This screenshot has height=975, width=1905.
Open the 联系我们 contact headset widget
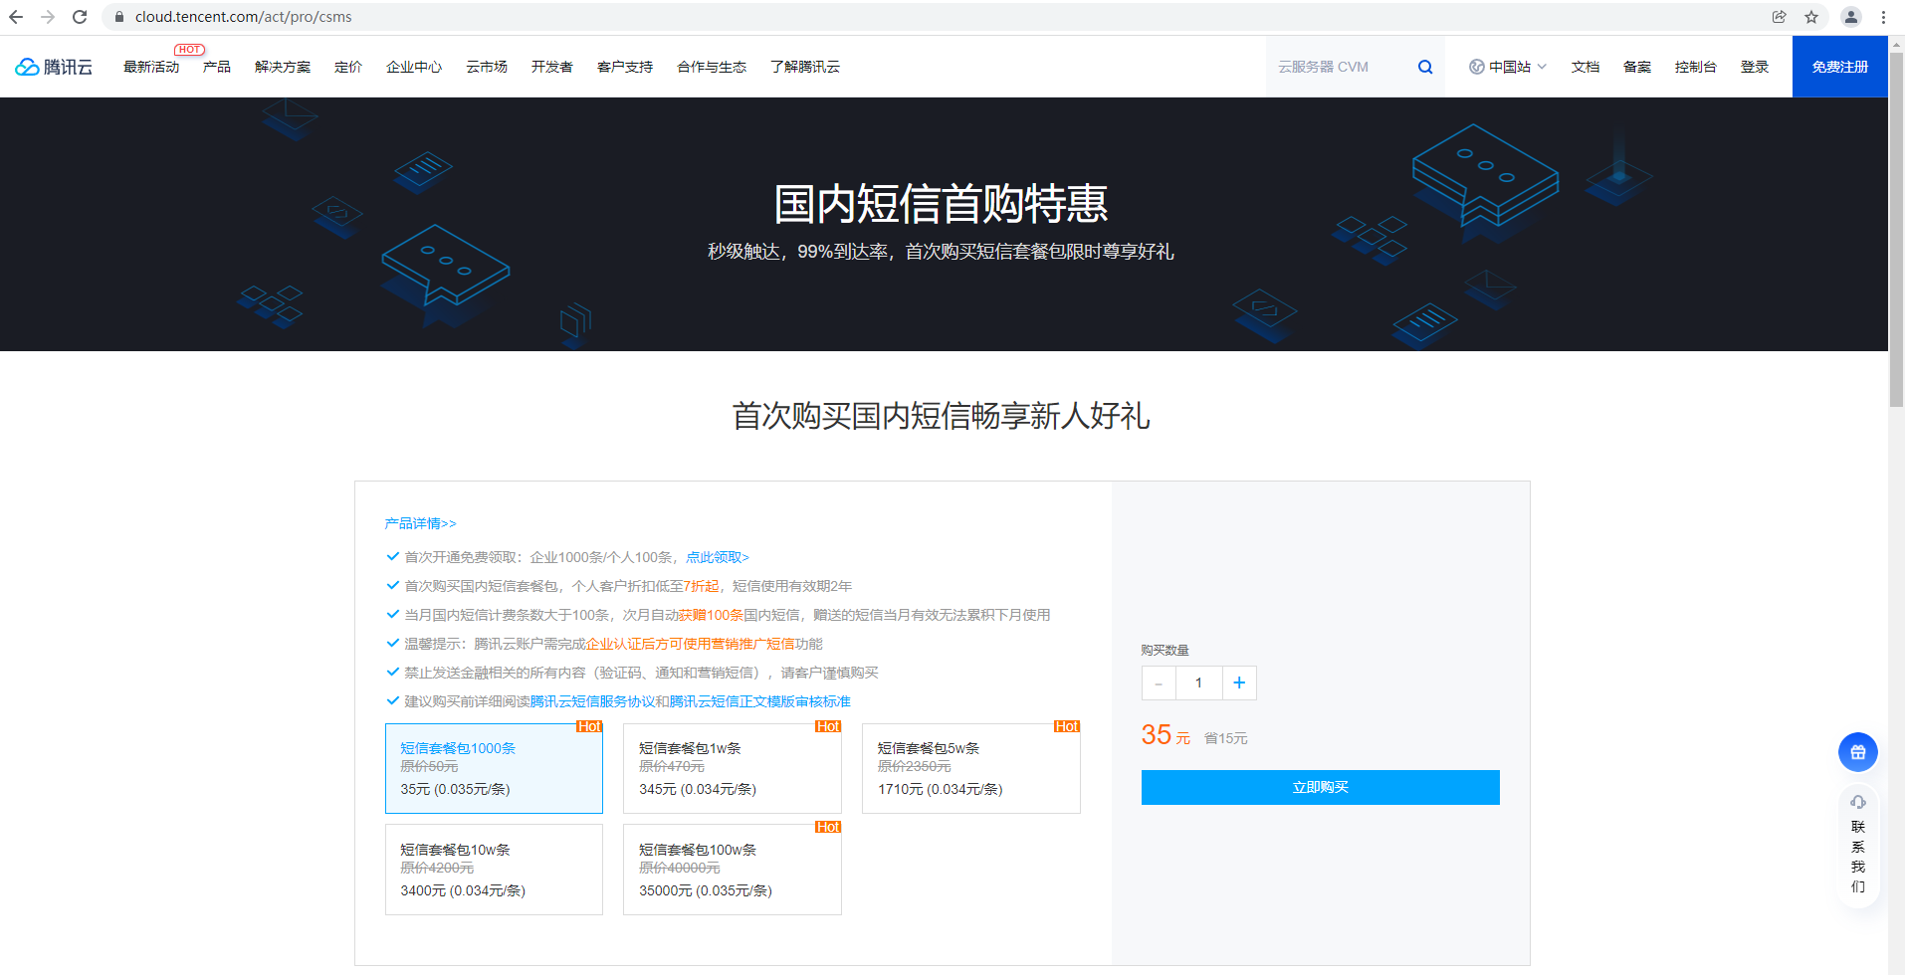click(x=1858, y=845)
